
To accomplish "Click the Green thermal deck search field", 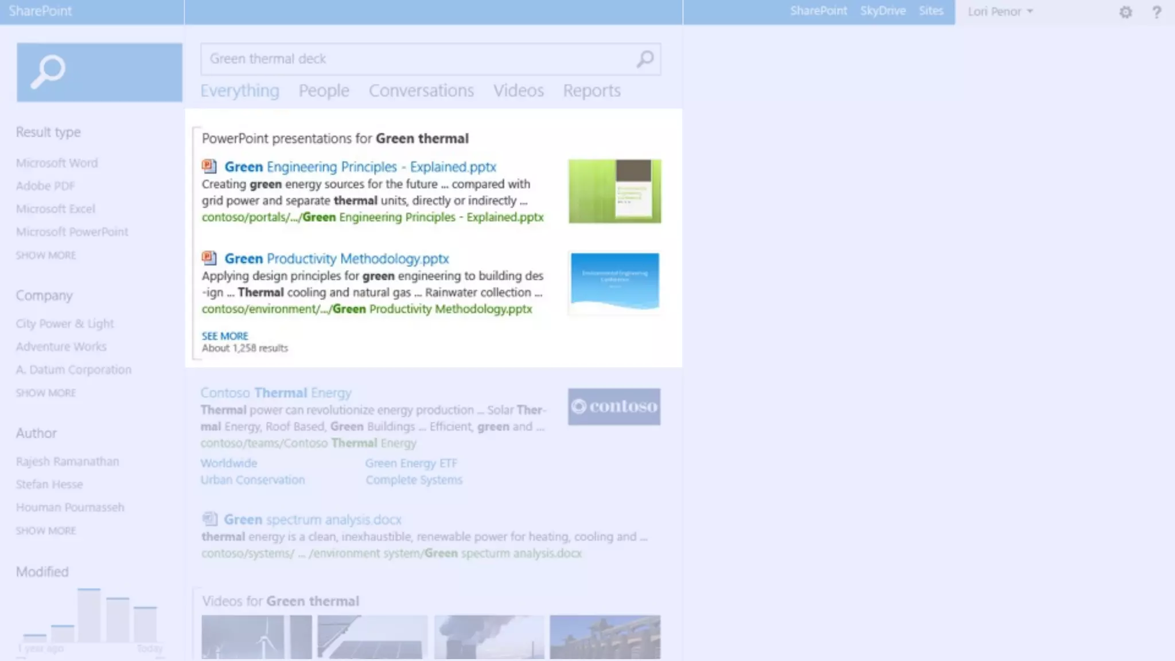I will 419,59.
